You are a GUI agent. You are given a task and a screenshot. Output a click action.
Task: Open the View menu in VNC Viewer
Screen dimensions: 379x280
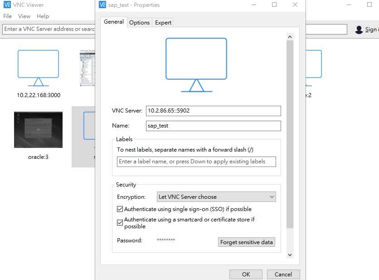click(24, 16)
